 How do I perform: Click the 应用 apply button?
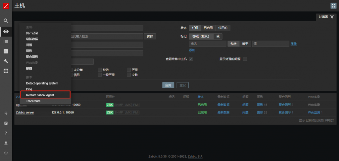[168, 85]
